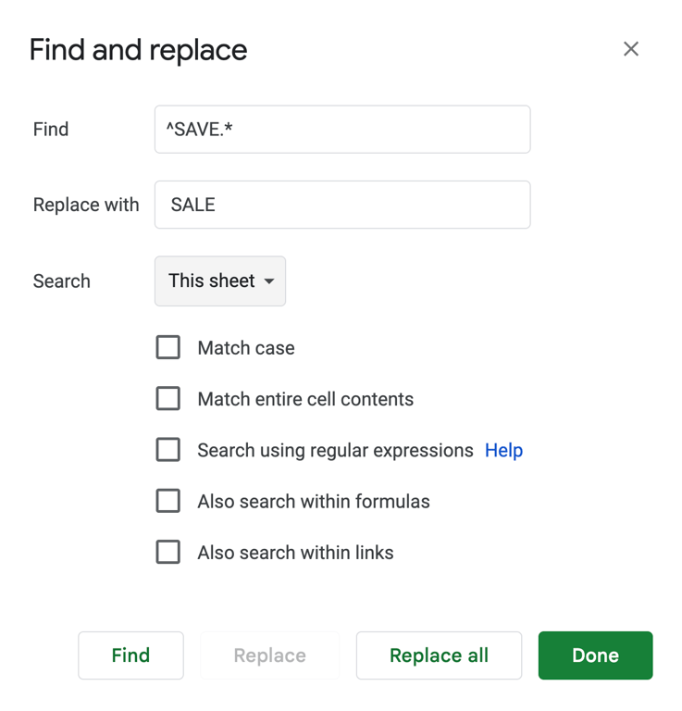This screenshot has height=711, width=682.
Task: Click Replace all button
Action: coord(439,655)
